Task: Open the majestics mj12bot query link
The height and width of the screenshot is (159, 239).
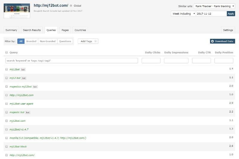Action: 21,87
